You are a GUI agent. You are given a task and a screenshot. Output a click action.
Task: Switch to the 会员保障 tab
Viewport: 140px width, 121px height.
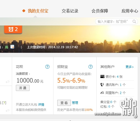[x=100, y=11]
